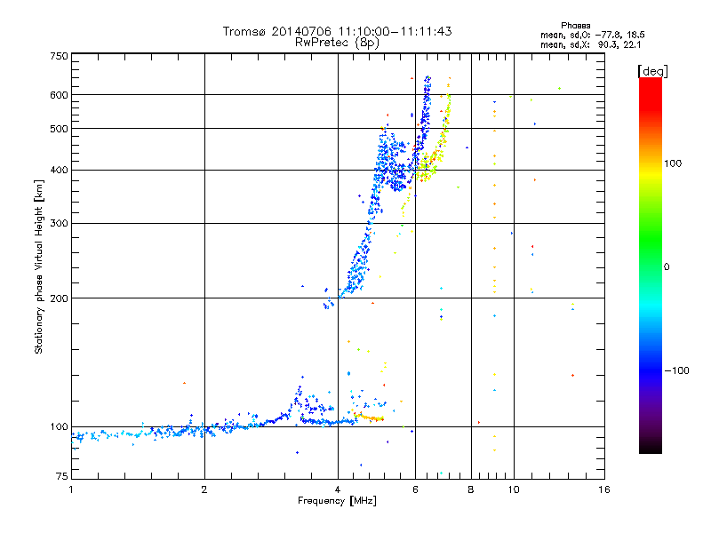Click the x-axis tick label '10'
The image size is (711, 533).
click(514, 489)
